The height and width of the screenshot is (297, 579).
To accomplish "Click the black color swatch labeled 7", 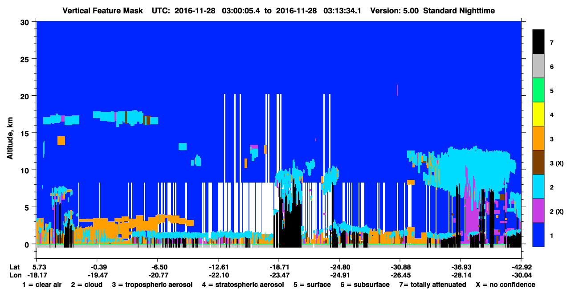I will coord(538,42).
